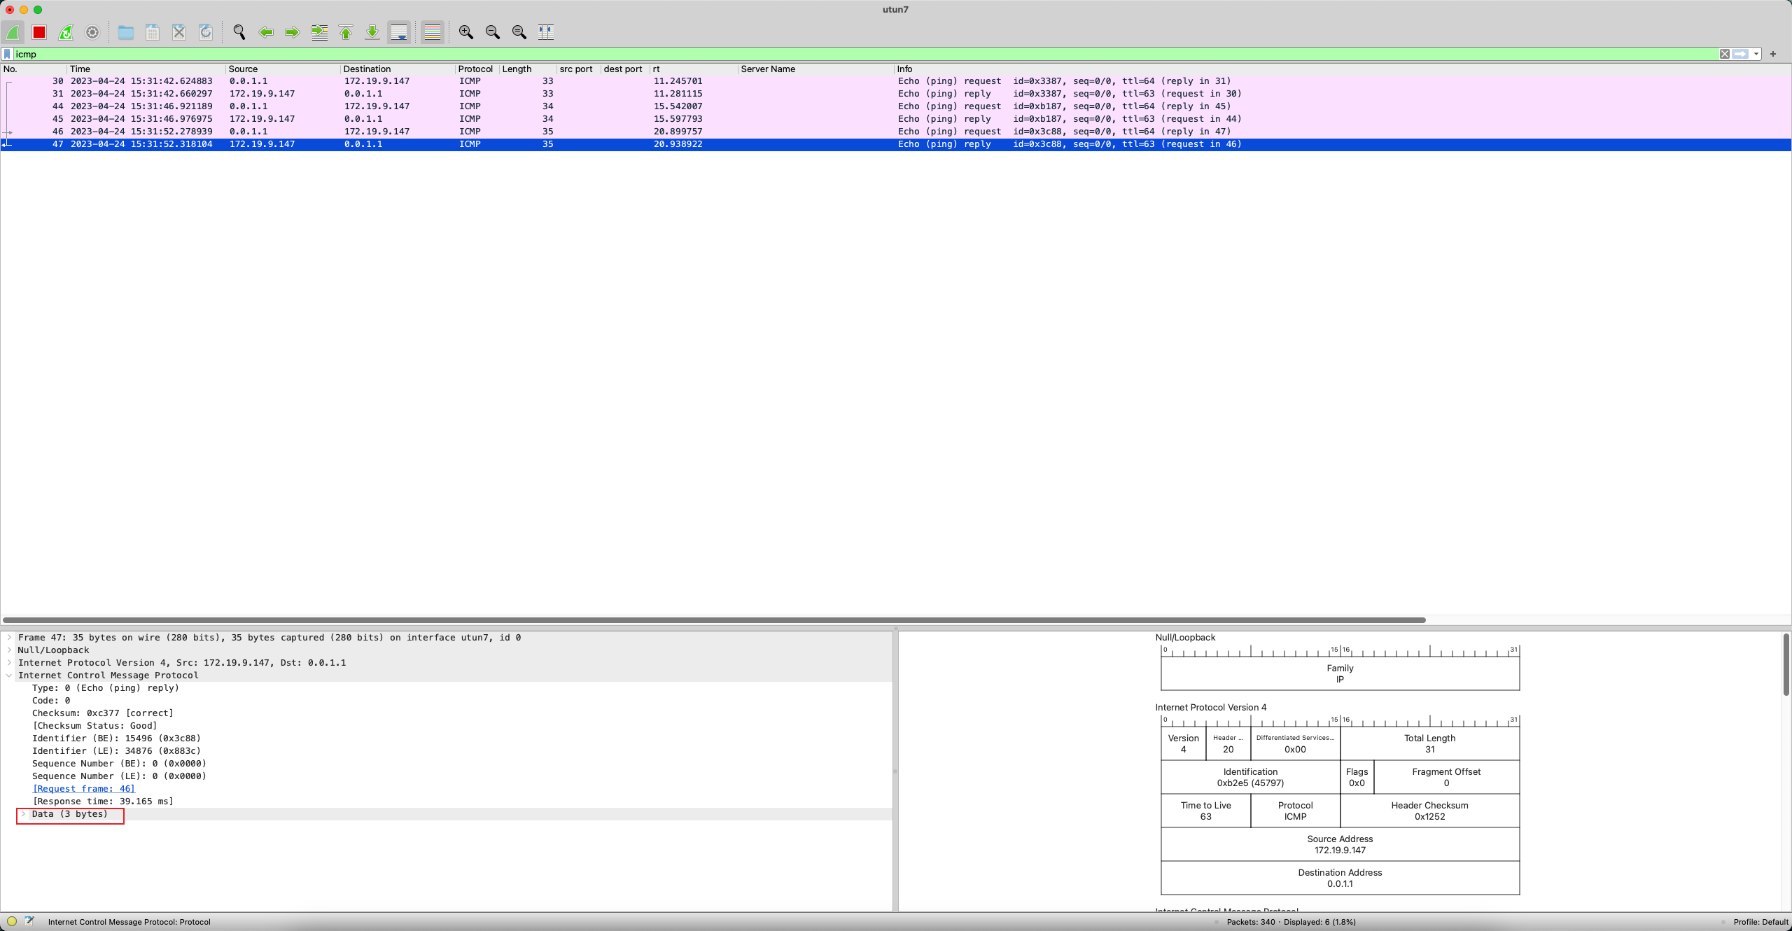Image resolution: width=1792 pixels, height=931 pixels.
Task: Start capturing packets with shark fin icon
Action: click(13, 32)
